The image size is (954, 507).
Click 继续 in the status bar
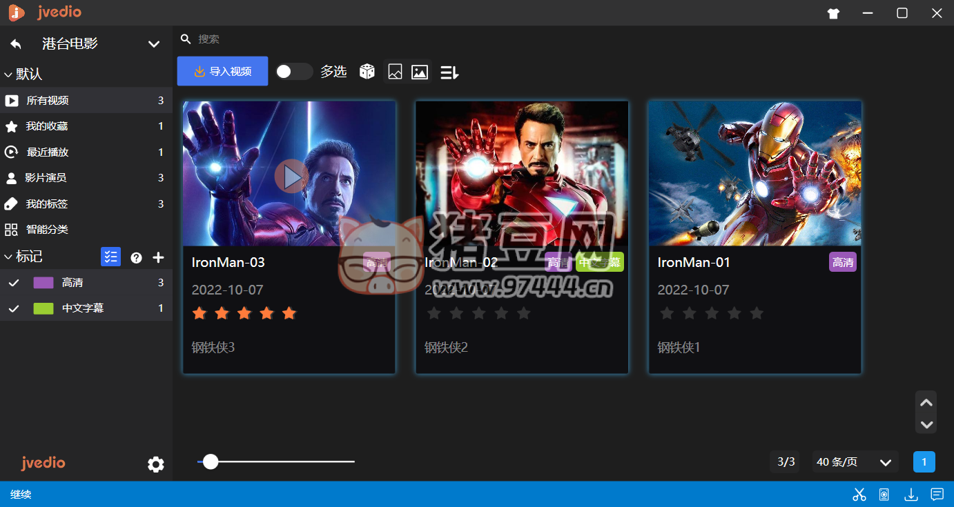tap(21, 494)
